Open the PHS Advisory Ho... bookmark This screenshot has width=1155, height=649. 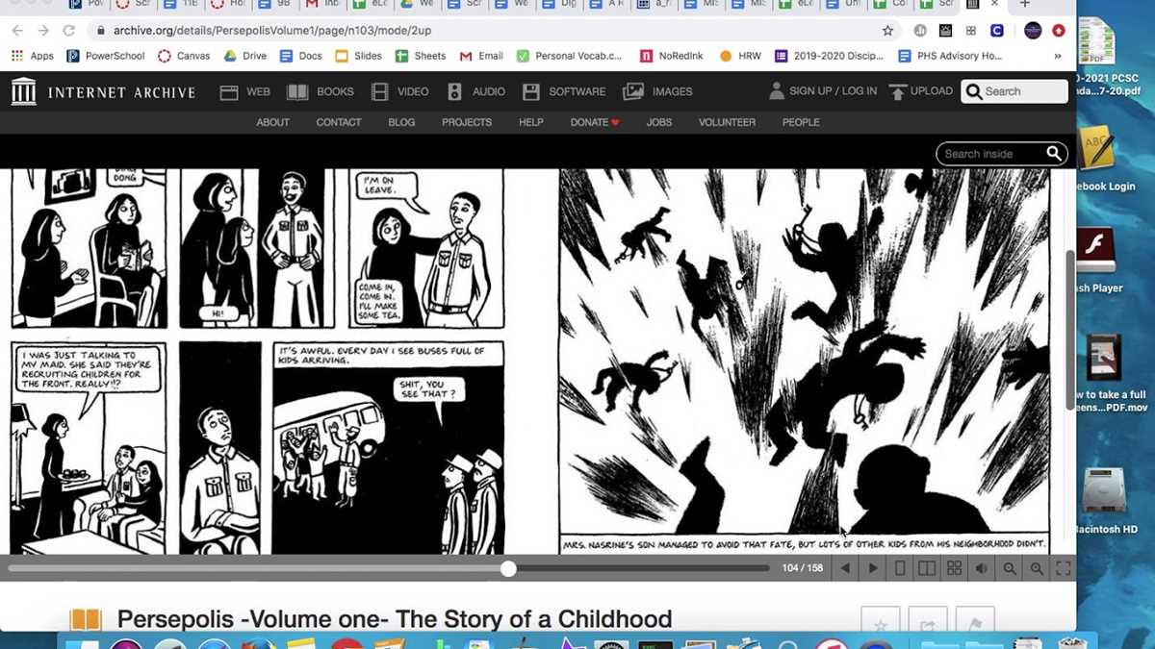(950, 56)
